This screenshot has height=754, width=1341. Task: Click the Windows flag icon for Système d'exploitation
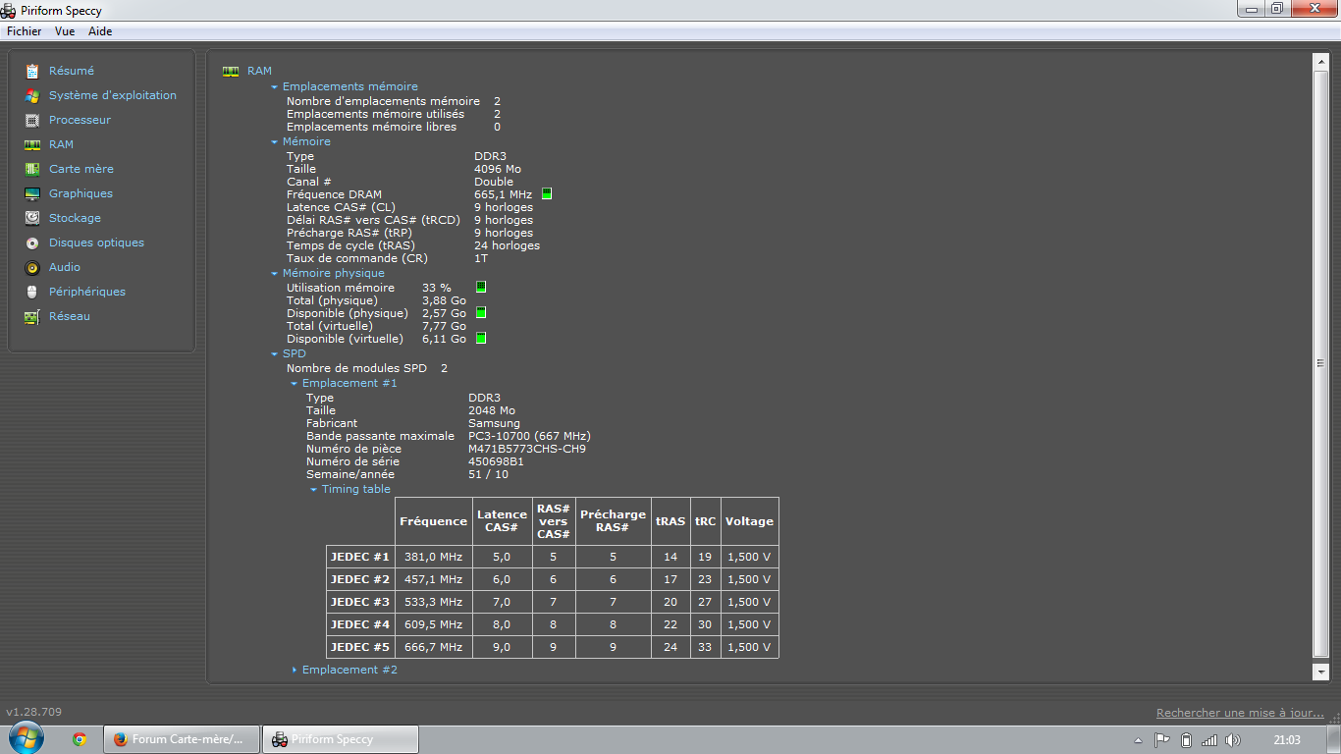click(32, 95)
